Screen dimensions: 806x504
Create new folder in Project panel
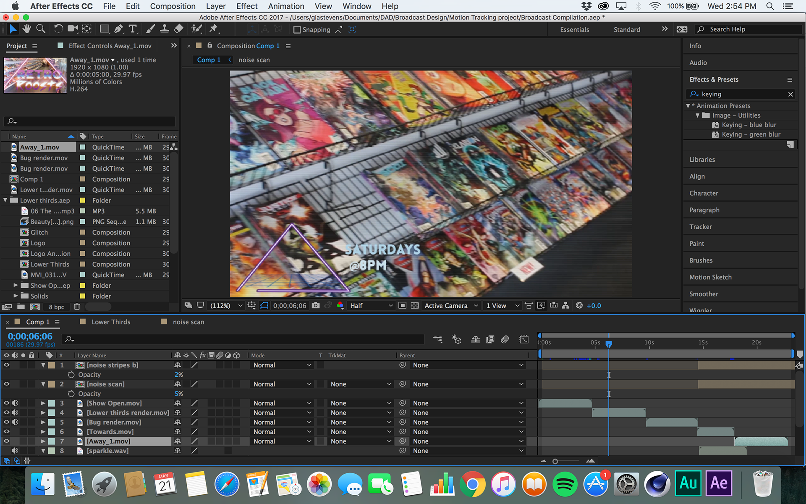click(x=21, y=307)
